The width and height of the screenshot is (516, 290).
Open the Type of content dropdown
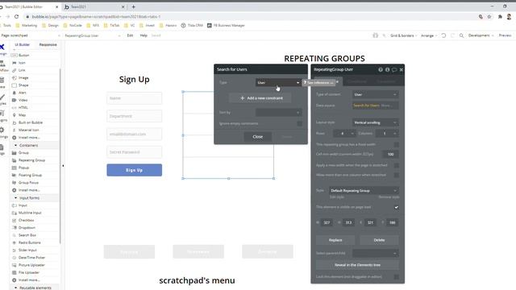click(375, 95)
